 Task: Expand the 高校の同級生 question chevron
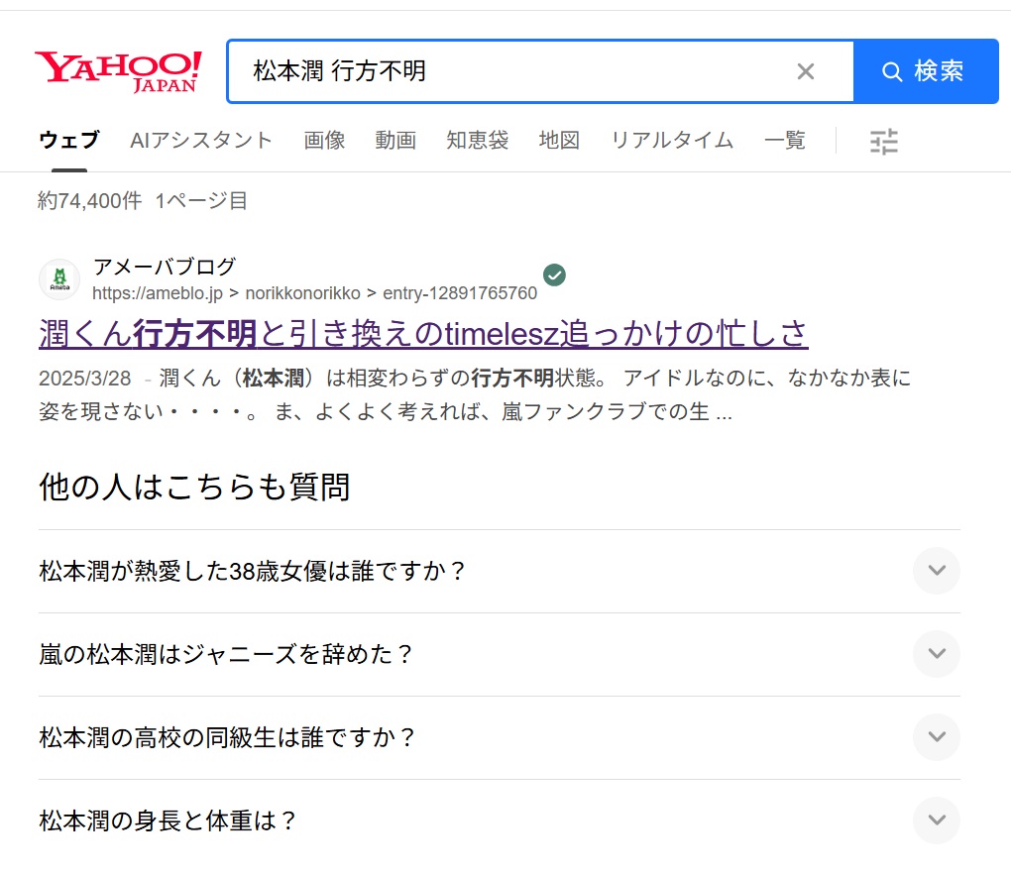click(936, 737)
